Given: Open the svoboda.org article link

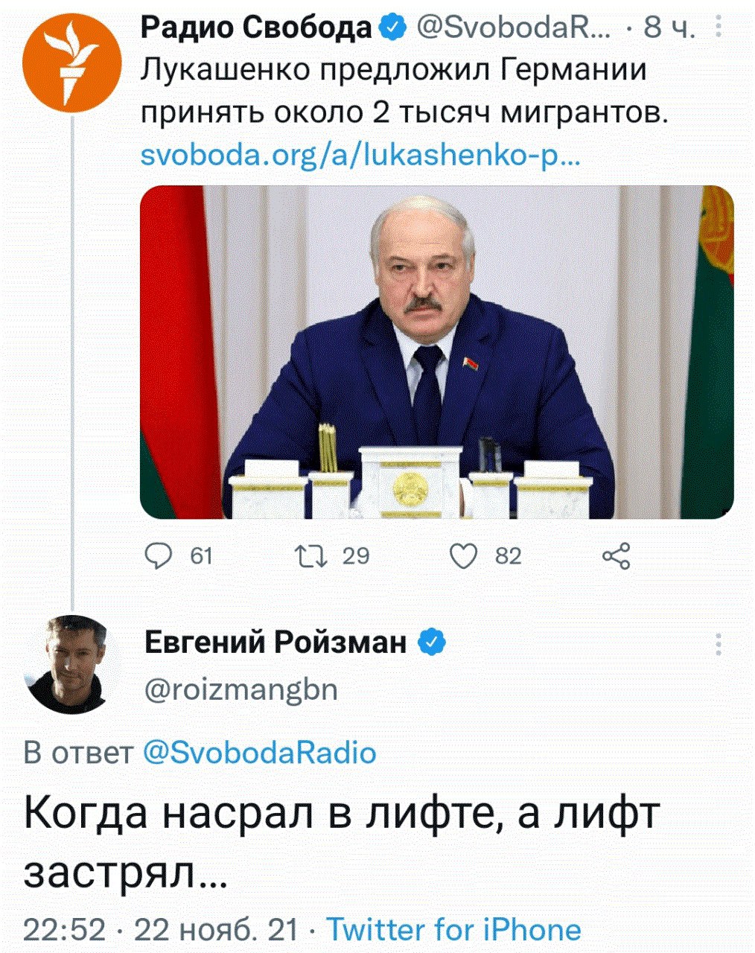Looking at the screenshot, I should point(360,157).
